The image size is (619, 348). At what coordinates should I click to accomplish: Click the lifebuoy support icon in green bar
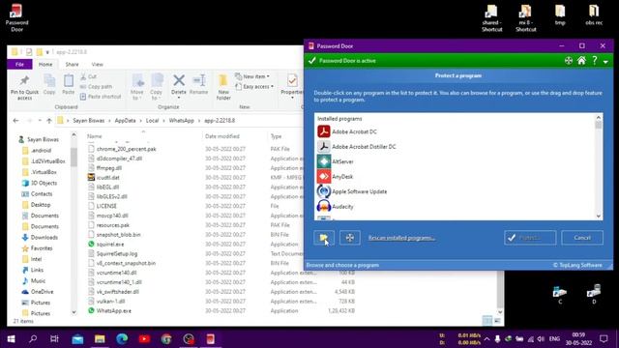tap(569, 60)
